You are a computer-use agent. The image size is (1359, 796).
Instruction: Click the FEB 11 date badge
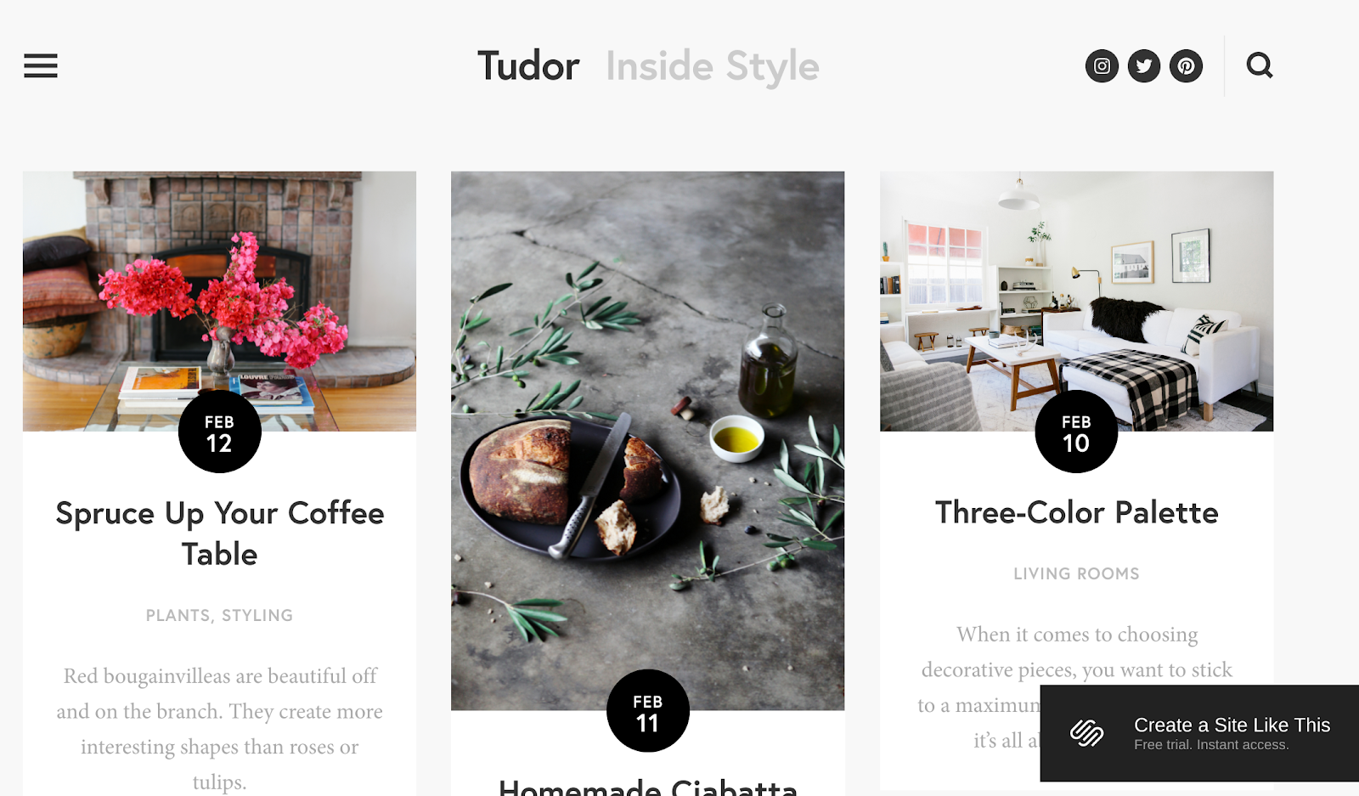[x=647, y=711]
